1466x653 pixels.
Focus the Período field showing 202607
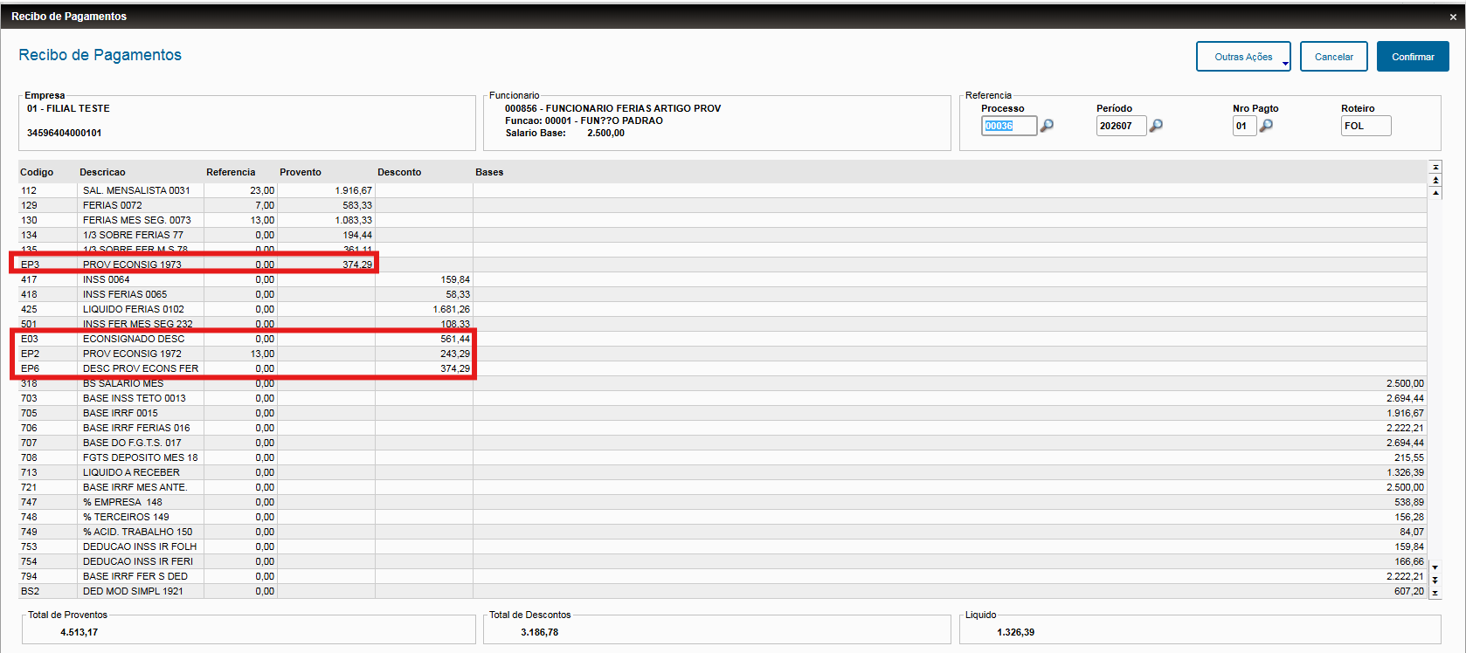click(1121, 126)
